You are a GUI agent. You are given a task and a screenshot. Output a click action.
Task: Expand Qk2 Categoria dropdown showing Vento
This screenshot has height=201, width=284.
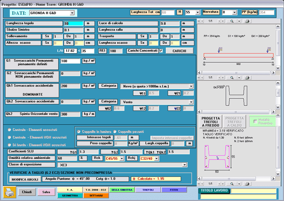(191, 102)
